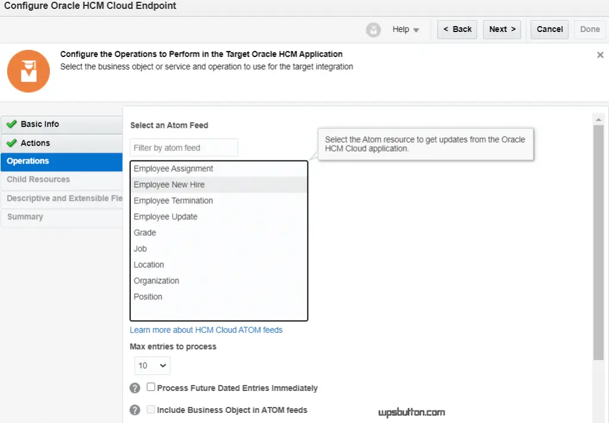Go to the previous step with Back

pos(457,30)
